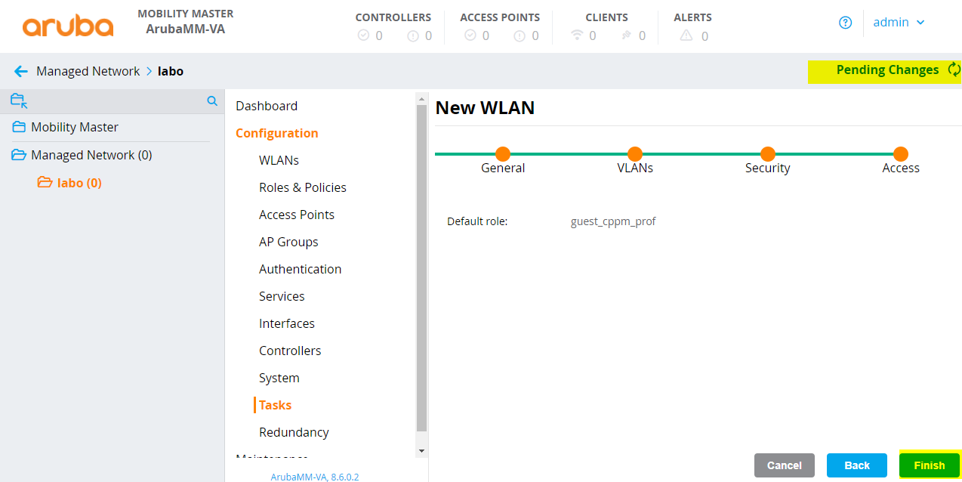Image resolution: width=962 pixels, height=482 pixels.
Task: Open Services configuration page
Action: [282, 296]
